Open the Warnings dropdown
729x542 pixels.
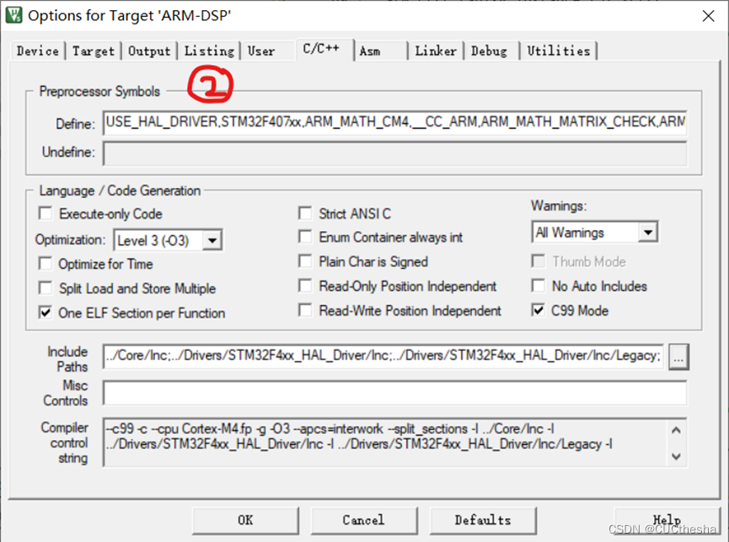(647, 232)
